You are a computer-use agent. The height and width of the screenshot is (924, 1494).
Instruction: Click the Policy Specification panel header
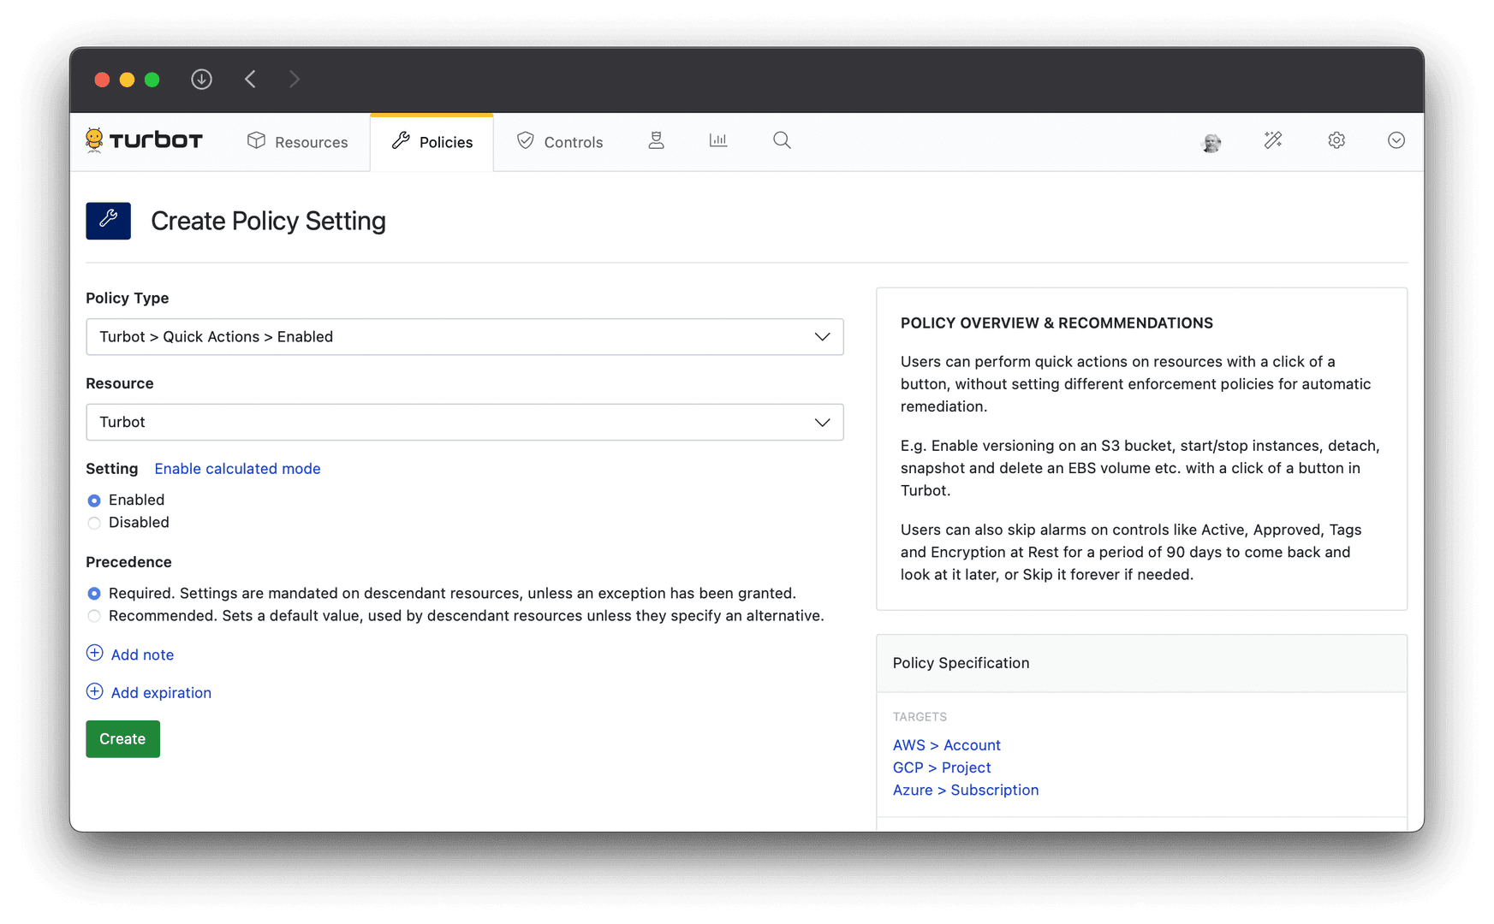(1141, 663)
